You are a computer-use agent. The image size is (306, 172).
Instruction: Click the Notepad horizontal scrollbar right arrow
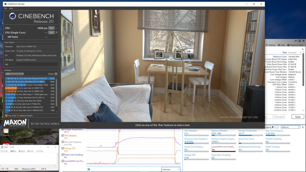pos(55,165)
